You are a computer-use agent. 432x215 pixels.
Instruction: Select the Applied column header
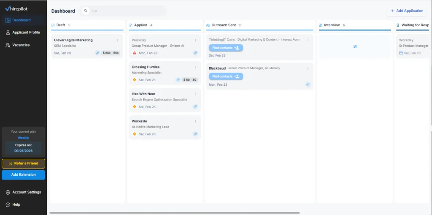[140, 25]
